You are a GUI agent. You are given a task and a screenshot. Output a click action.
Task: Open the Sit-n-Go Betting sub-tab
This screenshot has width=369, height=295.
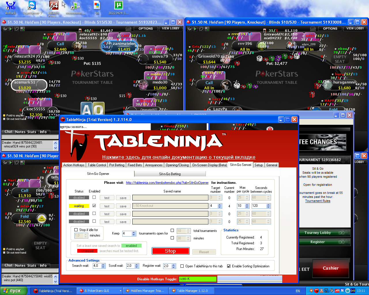(170, 174)
